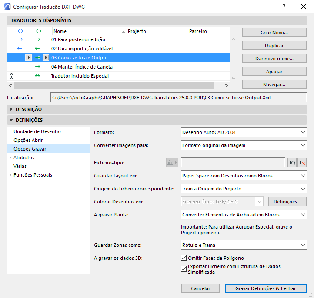314x298 pixels.
Task: Click the Parceiro column header
Action: coord(209,31)
